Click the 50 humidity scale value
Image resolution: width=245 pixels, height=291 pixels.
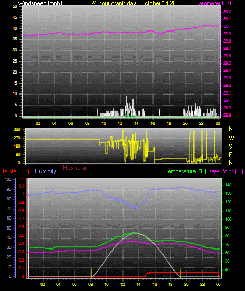(9, 228)
